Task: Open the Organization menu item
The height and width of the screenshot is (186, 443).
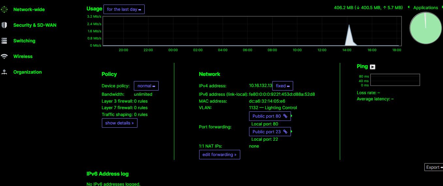Action: coord(27,72)
